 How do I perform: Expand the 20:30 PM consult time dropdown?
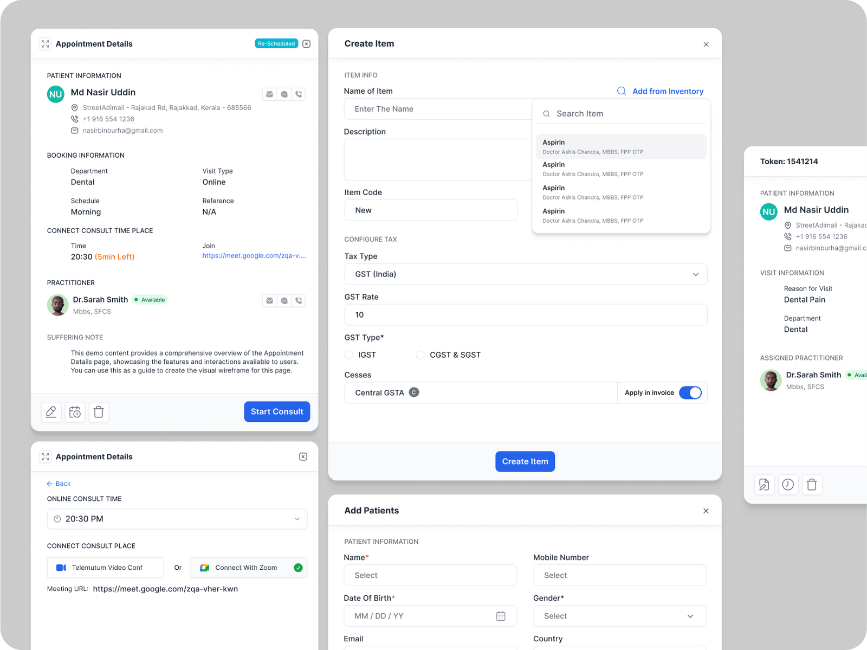coord(177,519)
